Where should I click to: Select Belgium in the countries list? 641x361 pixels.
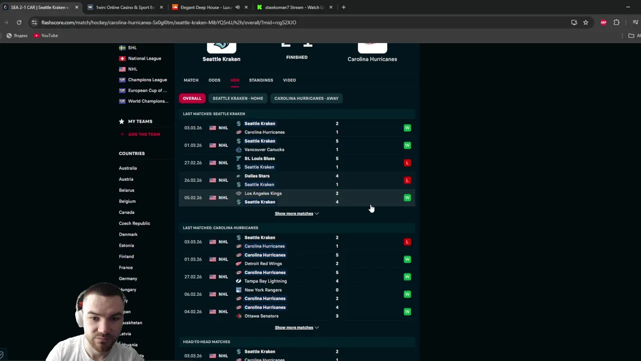127,202
